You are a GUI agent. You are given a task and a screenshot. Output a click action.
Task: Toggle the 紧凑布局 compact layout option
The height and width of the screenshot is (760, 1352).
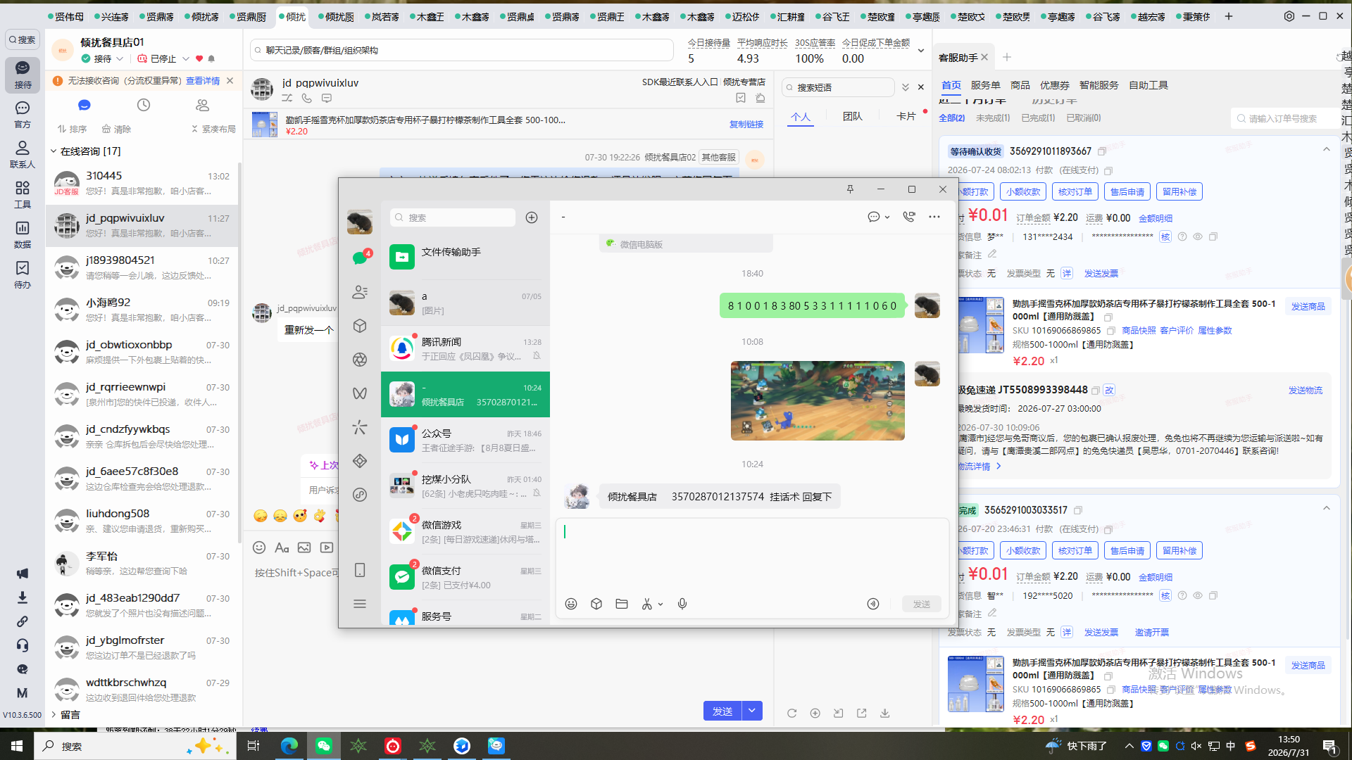(213, 129)
